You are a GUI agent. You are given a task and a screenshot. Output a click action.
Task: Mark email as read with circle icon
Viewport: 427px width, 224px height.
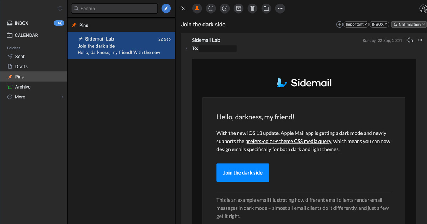[211, 9]
